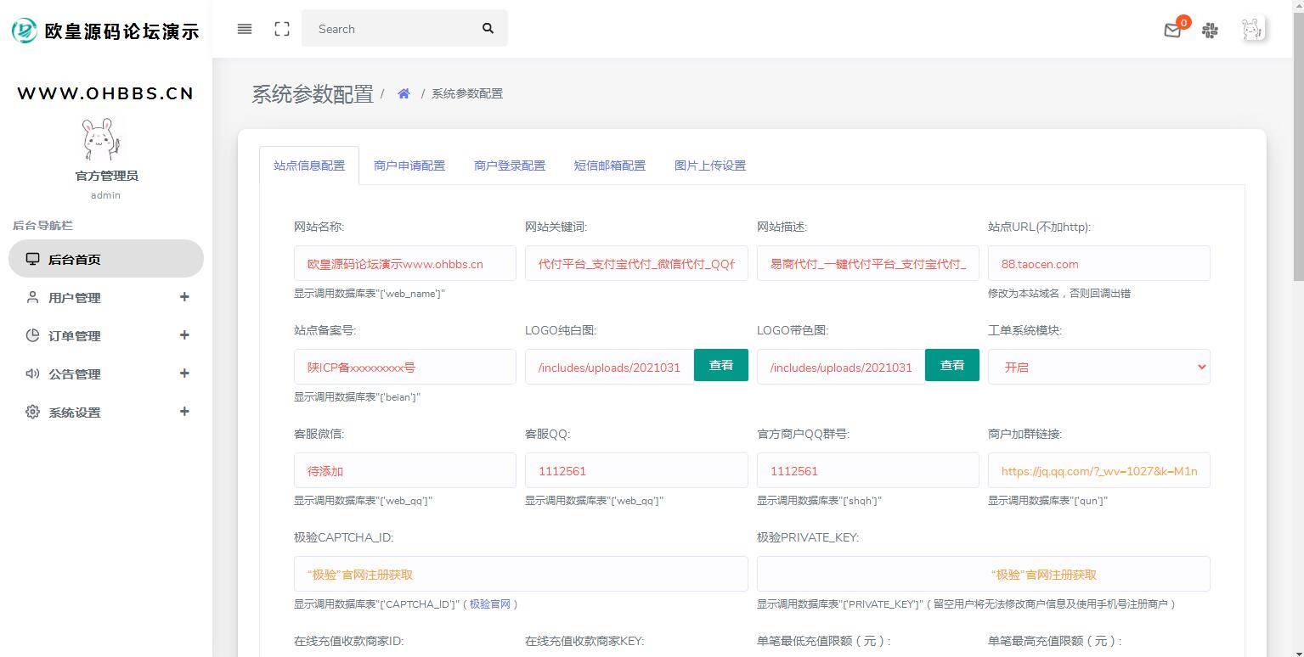Click the 系统设置 gear icon
Viewport: 1304px width, 657px height.
[x=32, y=412]
